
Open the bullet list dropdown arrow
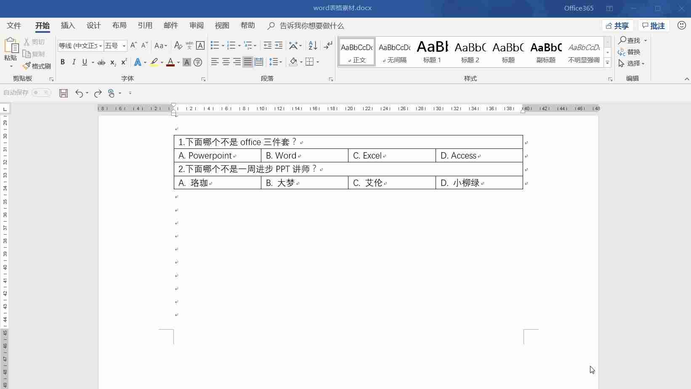pos(223,45)
